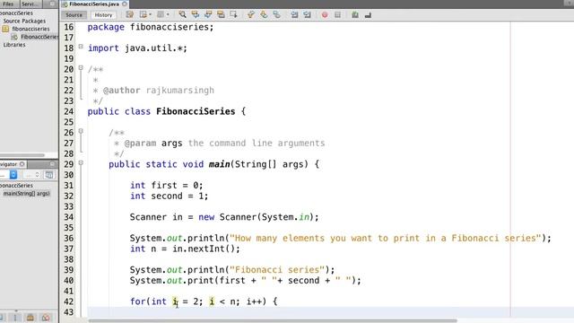Toggle Rectangular Selection icon

coord(233,14)
